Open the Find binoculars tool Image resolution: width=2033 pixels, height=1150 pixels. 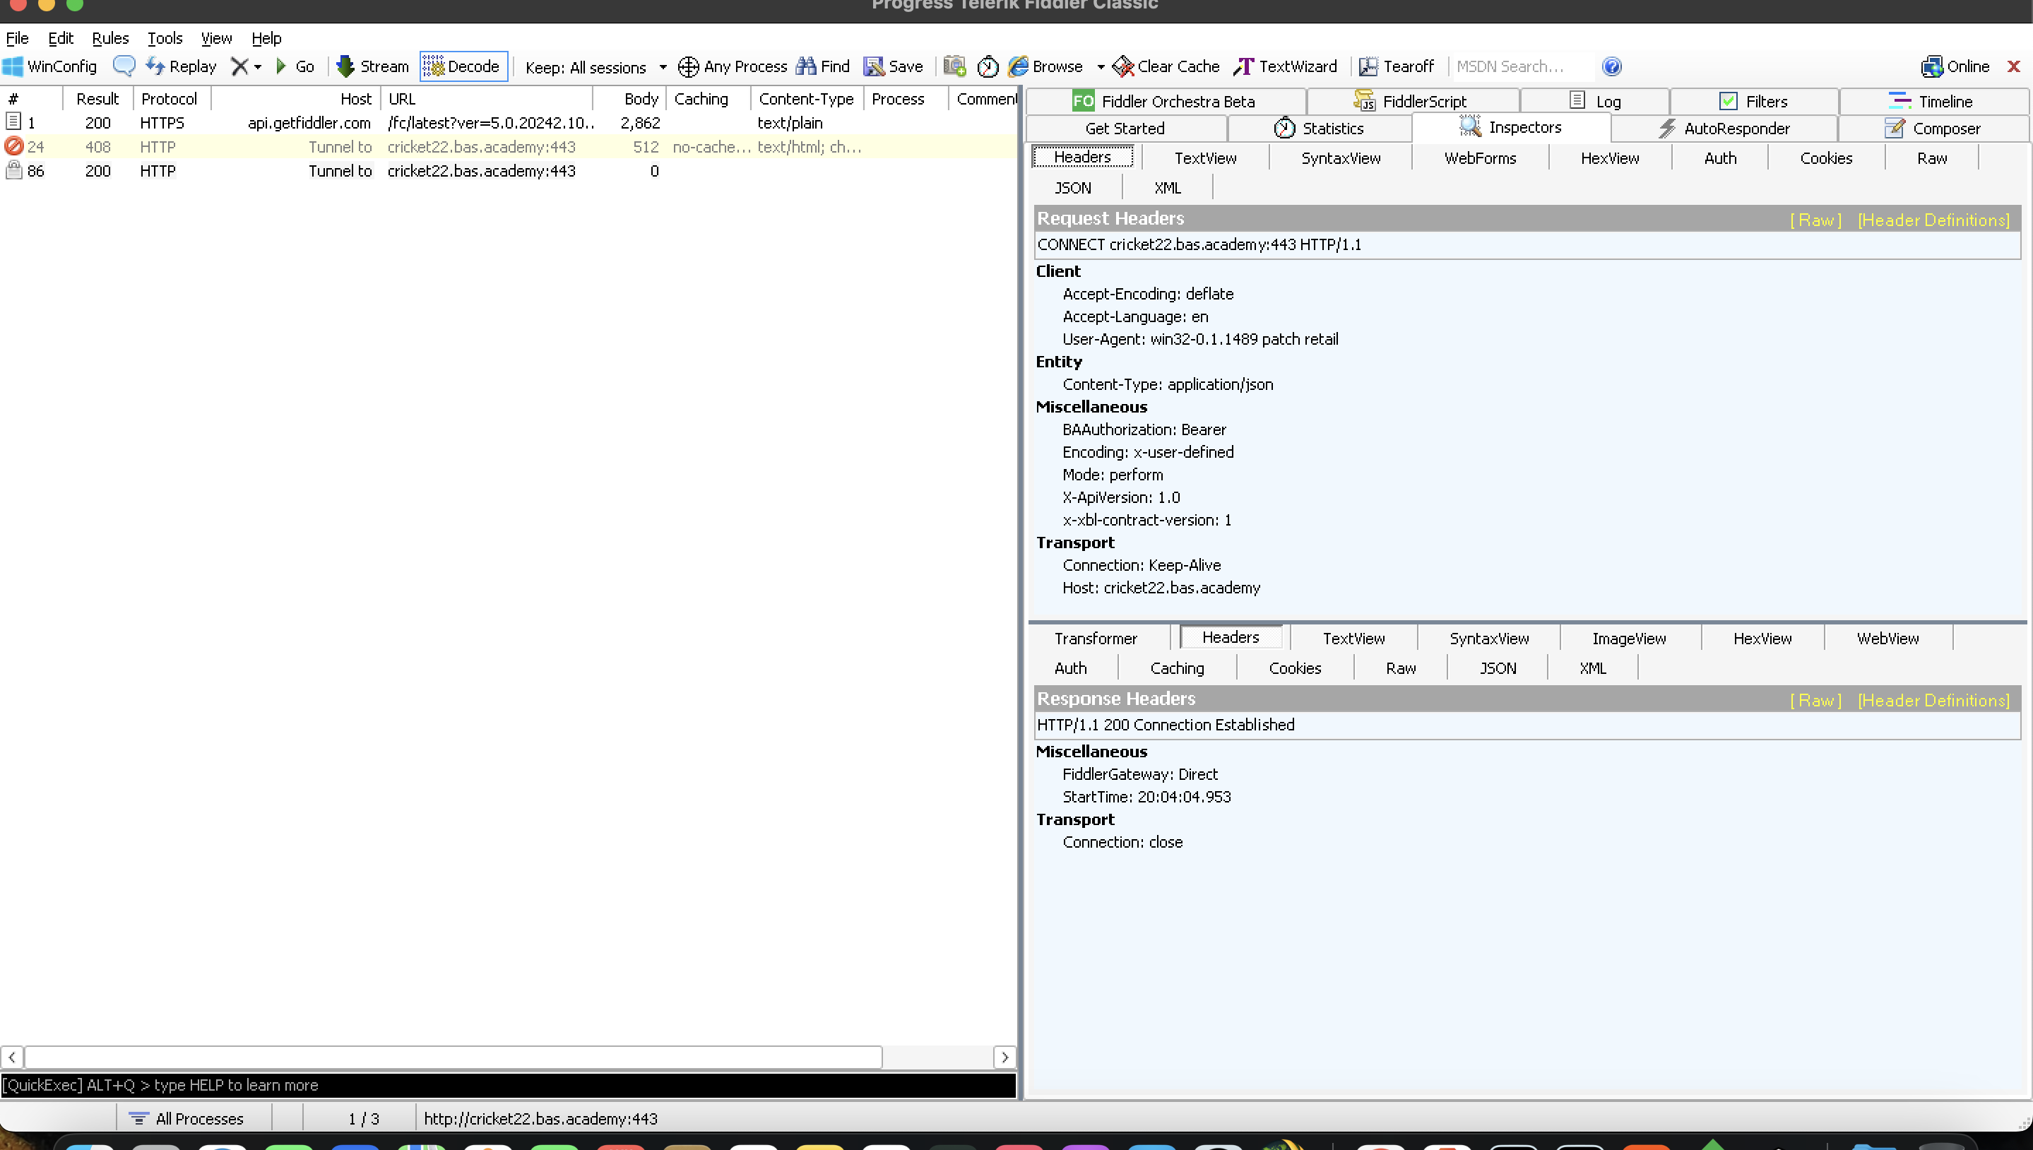[x=822, y=66]
